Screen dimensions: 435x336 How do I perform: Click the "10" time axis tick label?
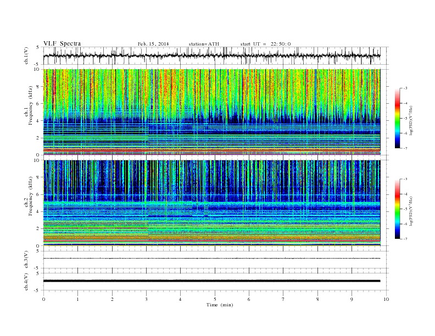(386, 299)
